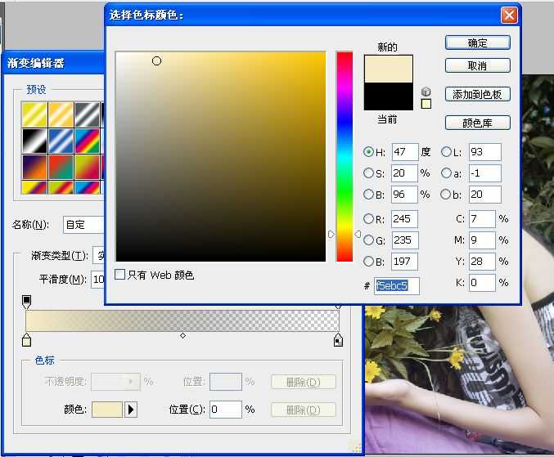Select the R red radio button
The image size is (554, 457).
click(368, 219)
